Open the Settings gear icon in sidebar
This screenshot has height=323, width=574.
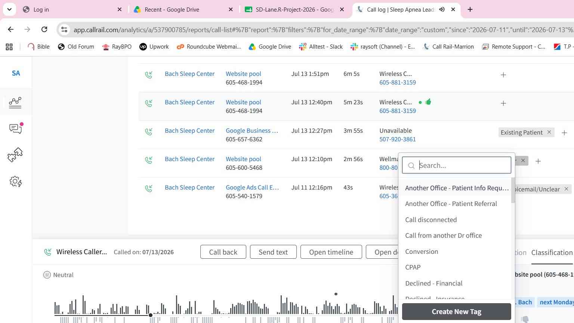point(15,182)
